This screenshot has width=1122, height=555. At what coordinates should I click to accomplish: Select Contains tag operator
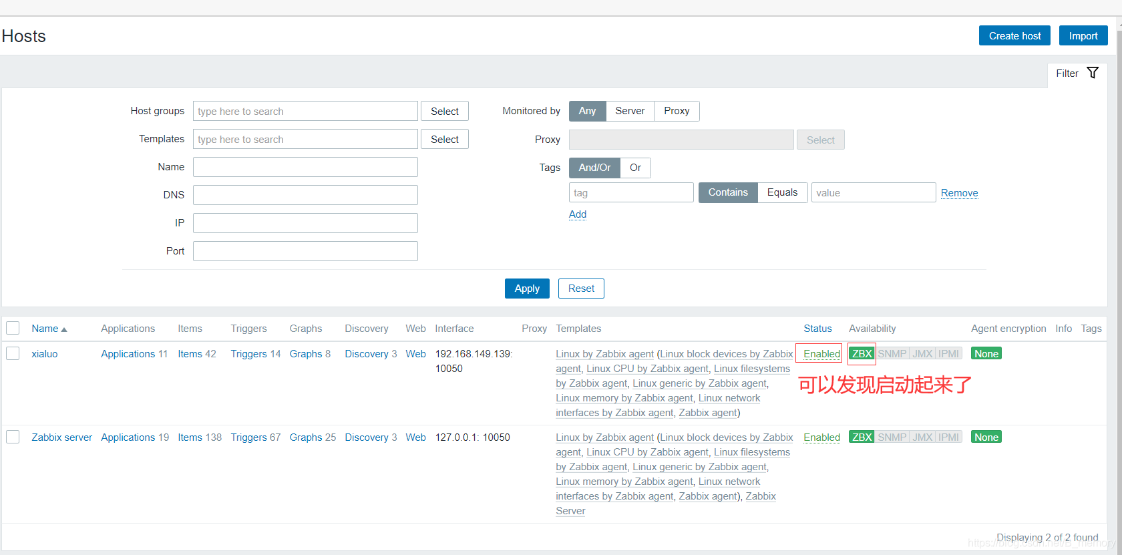click(x=728, y=192)
